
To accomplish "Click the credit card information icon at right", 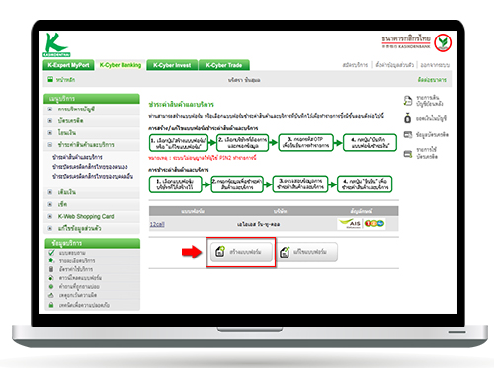I will pos(408,134).
